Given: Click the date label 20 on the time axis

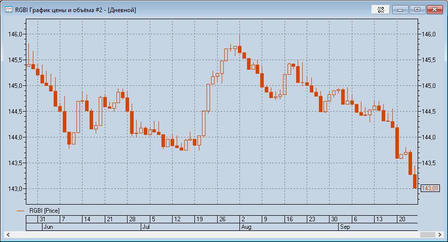Looking at the screenshot, I should tap(402, 219).
